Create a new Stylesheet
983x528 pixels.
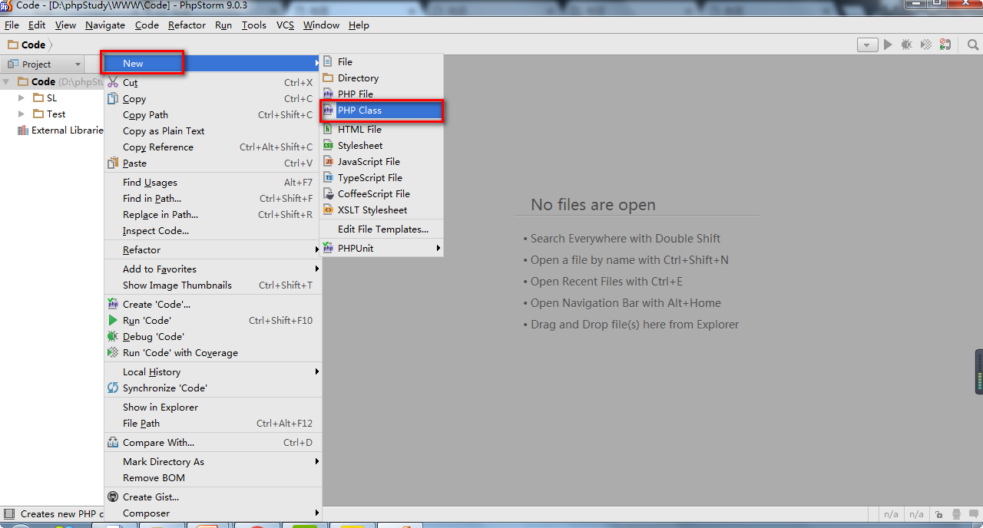(382, 145)
